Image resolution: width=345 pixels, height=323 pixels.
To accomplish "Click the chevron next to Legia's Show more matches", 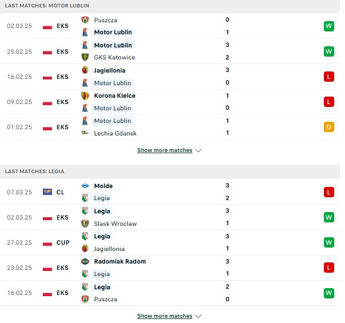I will 198,316.
